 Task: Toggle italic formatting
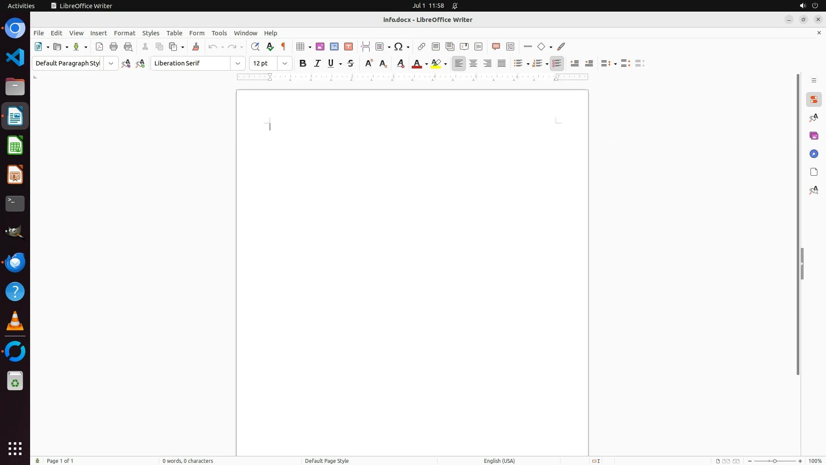point(317,64)
